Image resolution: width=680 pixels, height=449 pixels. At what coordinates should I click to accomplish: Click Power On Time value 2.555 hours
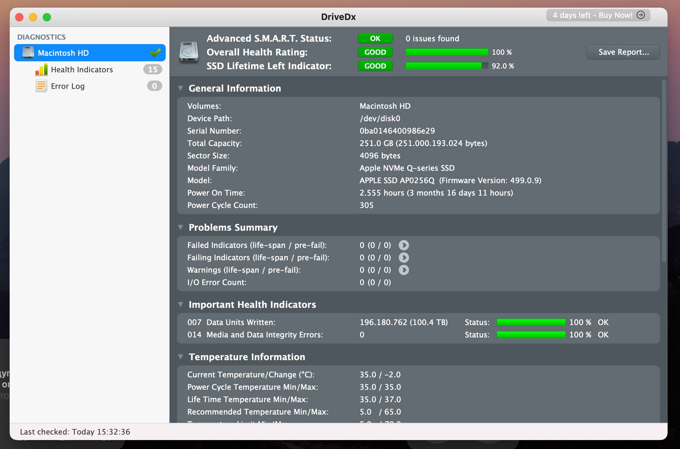pos(436,193)
